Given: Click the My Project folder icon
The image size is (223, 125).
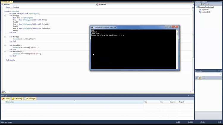Looking at the screenshot, I should click(x=200, y=10).
